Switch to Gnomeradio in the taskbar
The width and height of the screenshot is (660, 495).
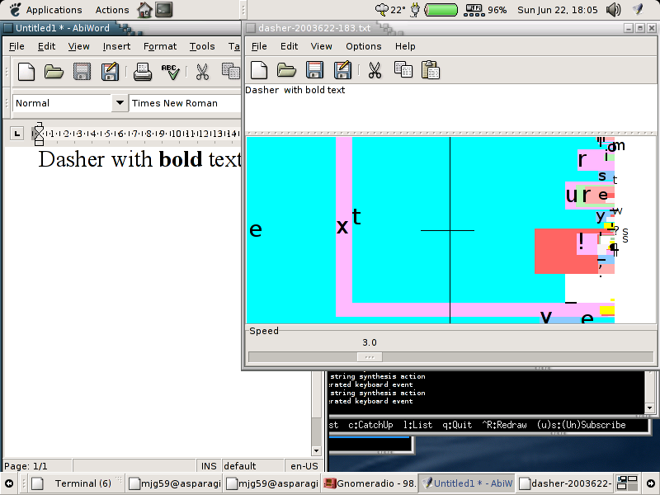tap(369, 483)
